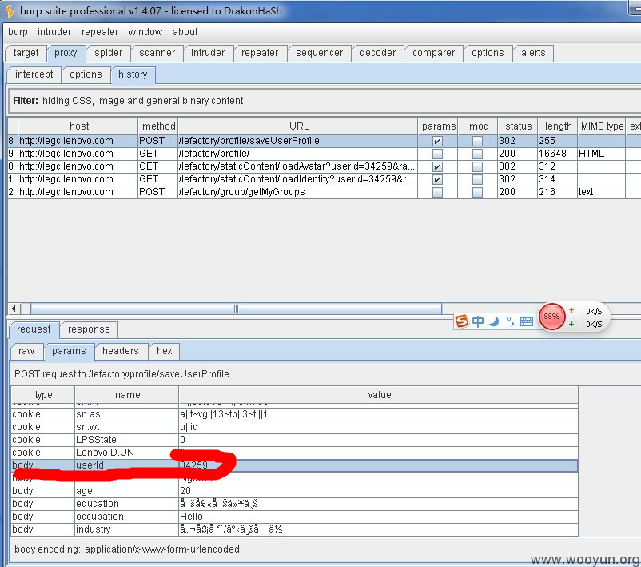Switch to the scanner tab
The image size is (641, 567).
click(x=157, y=53)
